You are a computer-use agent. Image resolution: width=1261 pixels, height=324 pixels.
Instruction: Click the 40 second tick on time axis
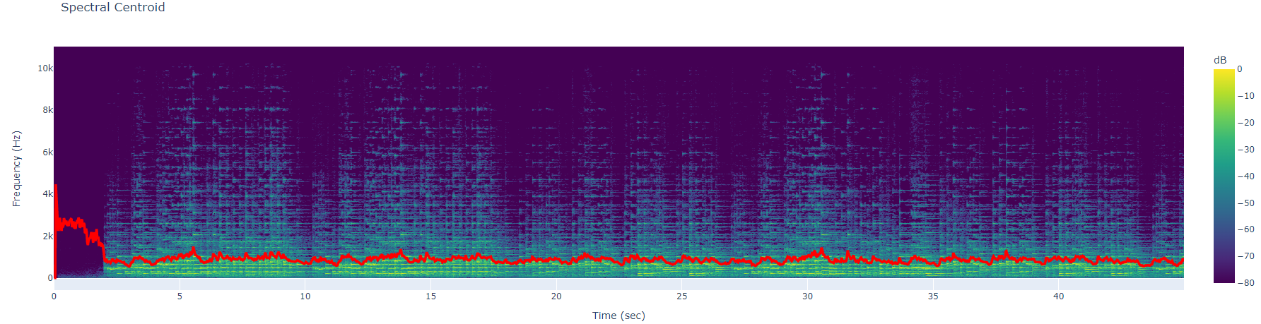coord(1058,296)
